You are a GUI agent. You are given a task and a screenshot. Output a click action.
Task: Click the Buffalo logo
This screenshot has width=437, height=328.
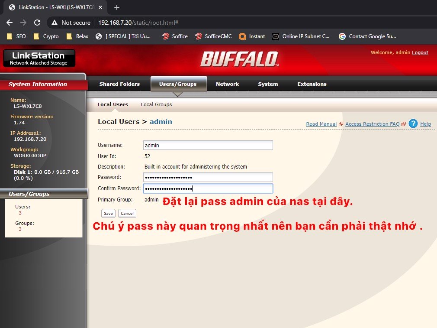click(239, 59)
